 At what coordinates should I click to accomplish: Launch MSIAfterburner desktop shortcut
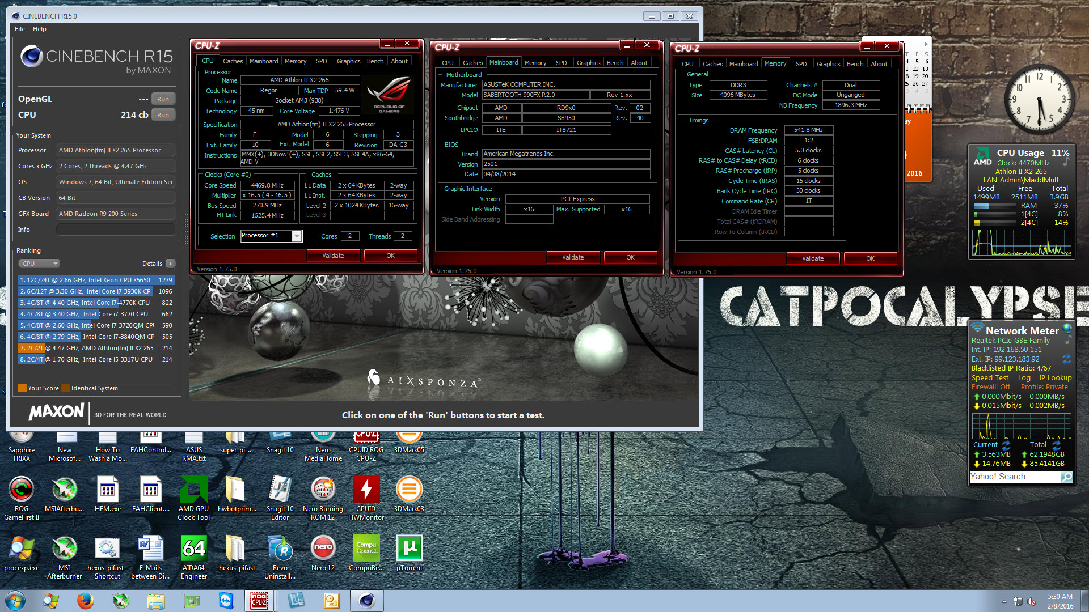[65, 494]
